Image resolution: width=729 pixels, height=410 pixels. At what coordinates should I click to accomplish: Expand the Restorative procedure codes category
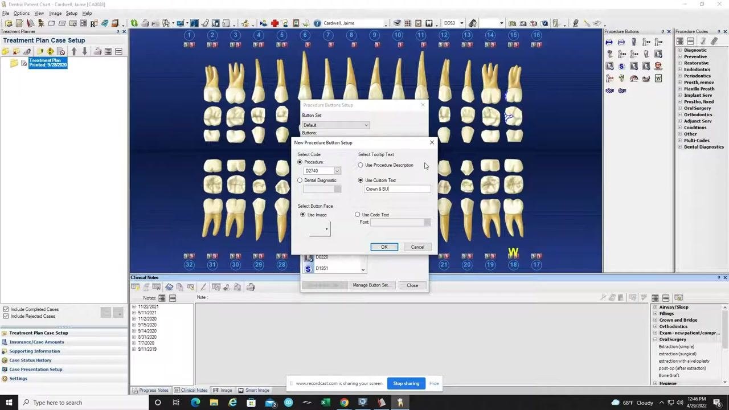679,63
